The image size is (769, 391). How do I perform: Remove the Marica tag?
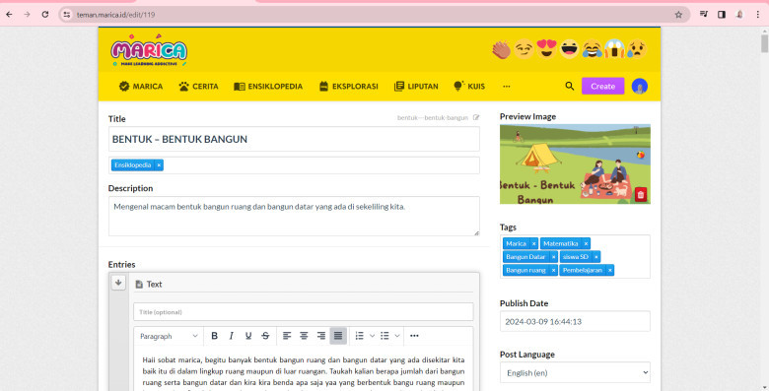tap(533, 243)
